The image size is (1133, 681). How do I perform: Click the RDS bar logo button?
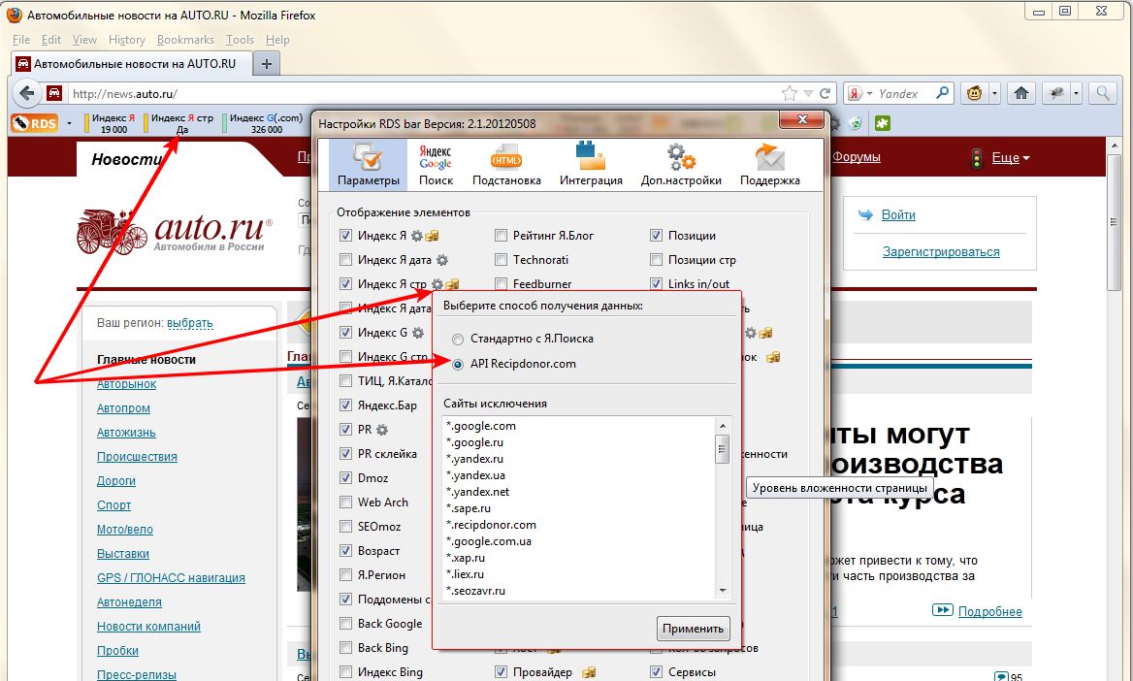34,123
